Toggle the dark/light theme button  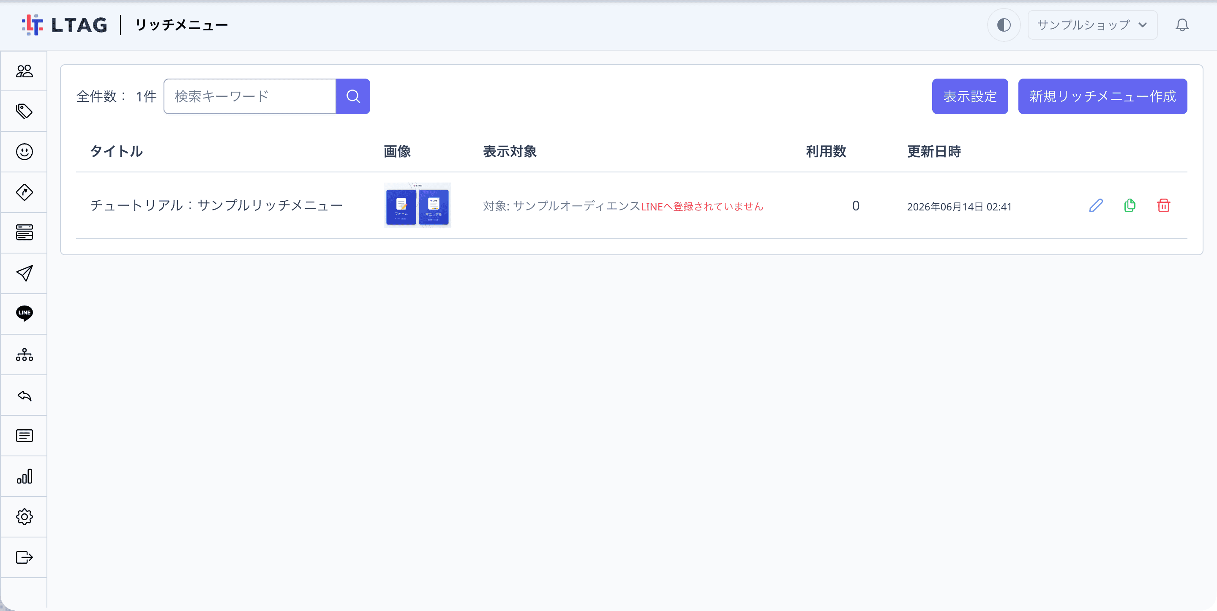pyautogui.click(x=1004, y=25)
